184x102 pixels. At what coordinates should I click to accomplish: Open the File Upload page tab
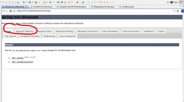pyautogui.click(x=10, y=36)
